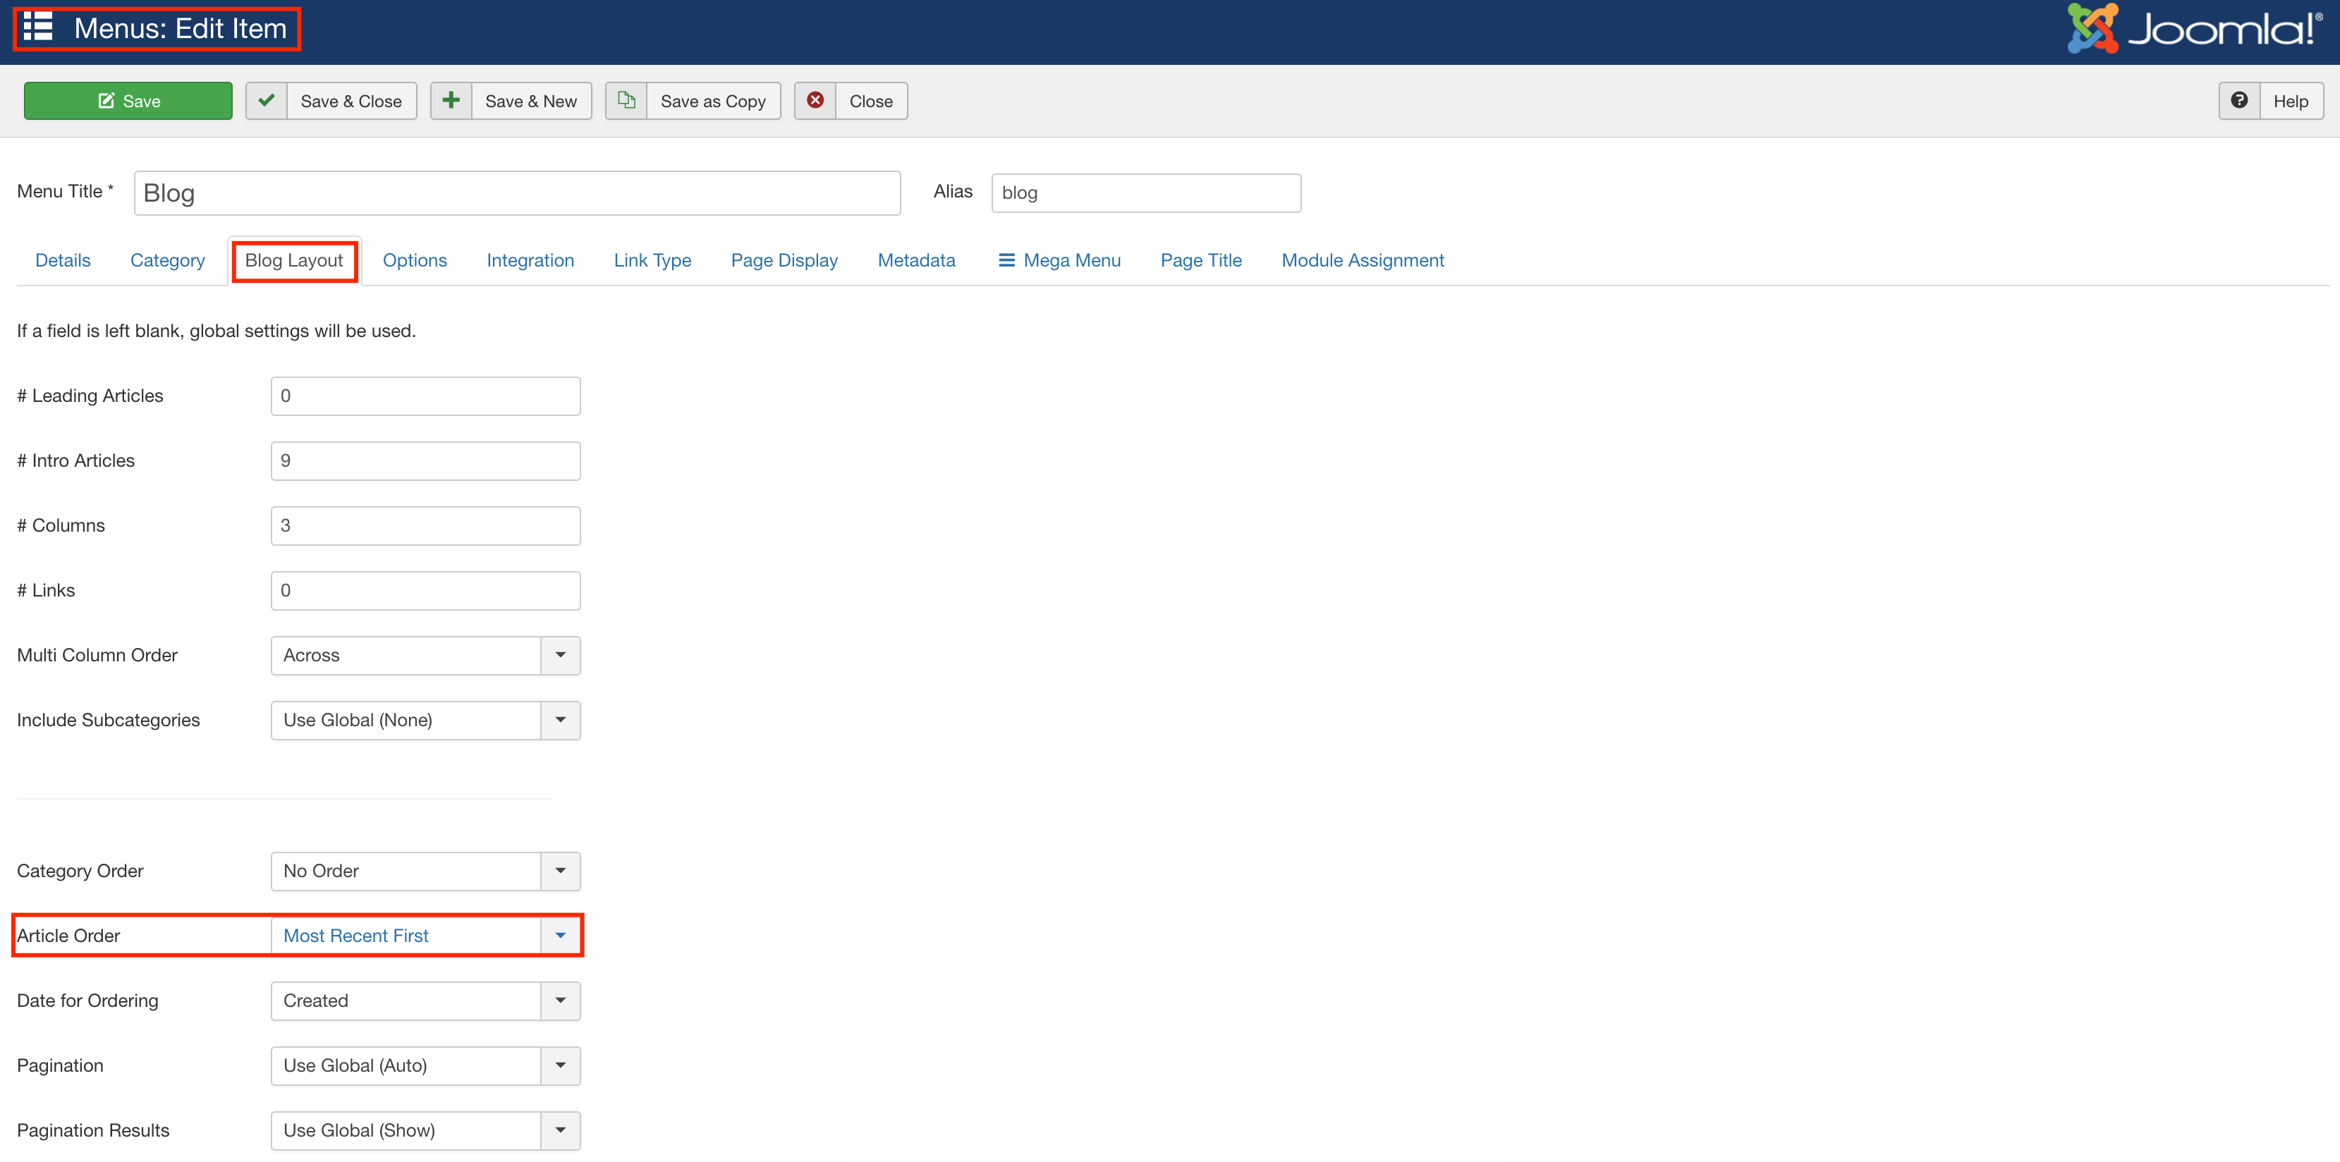The height and width of the screenshot is (1162, 2340).
Task: Switch to the Module Assignment tab
Action: (1362, 261)
